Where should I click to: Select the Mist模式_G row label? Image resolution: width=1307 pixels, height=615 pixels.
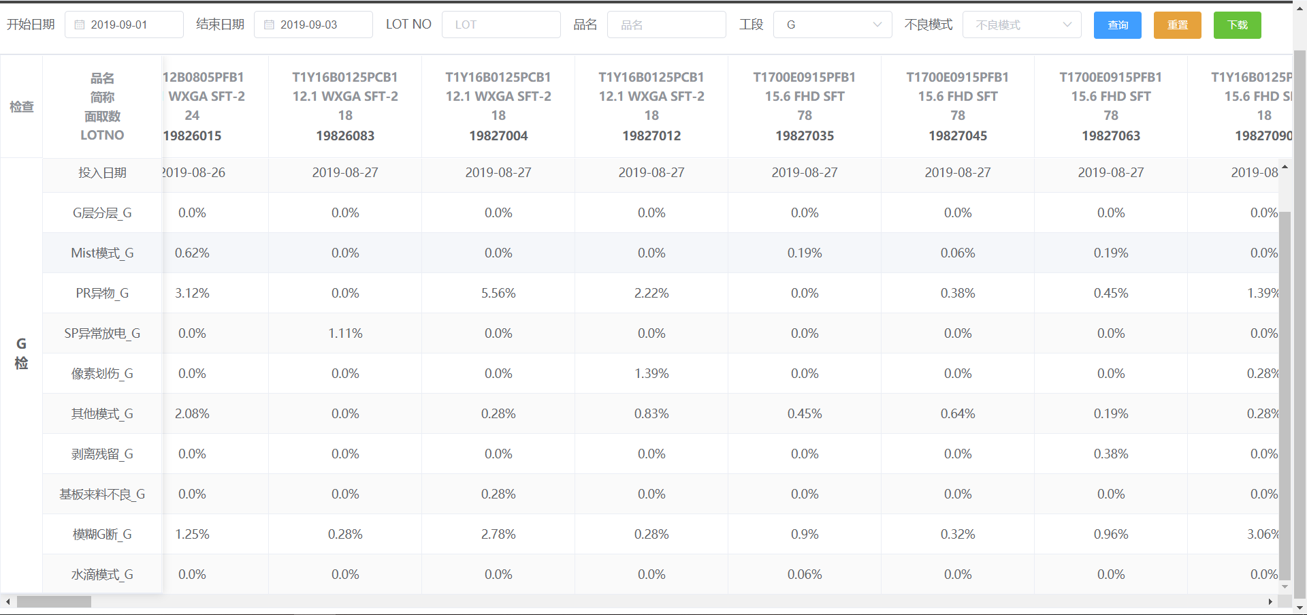pyautogui.click(x=102, y=253)
